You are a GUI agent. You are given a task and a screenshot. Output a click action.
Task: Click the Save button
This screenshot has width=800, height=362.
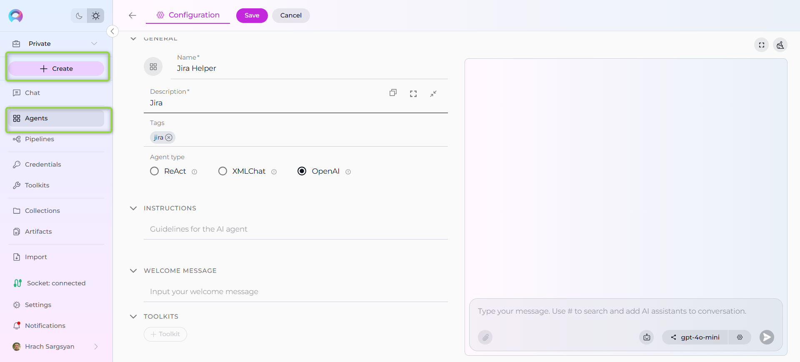coord(252,15)
